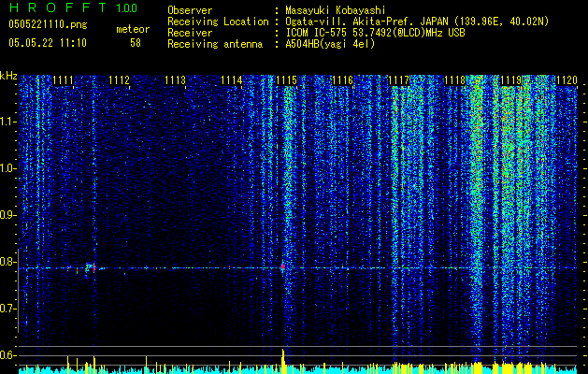Click time marker 1116
Screen dimensions: 588x374
point(343,80)
